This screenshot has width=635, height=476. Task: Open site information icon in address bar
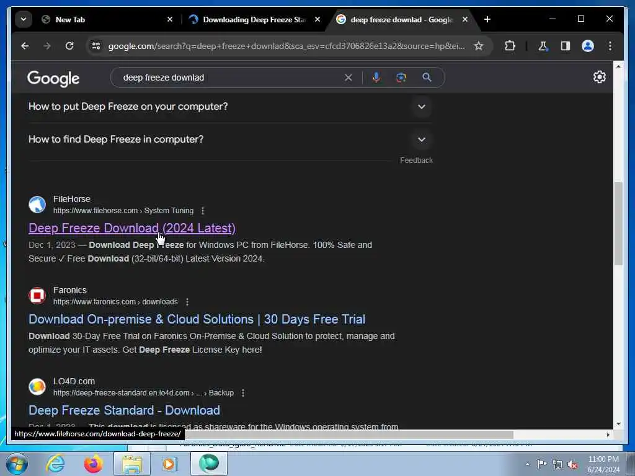[96, 46]
